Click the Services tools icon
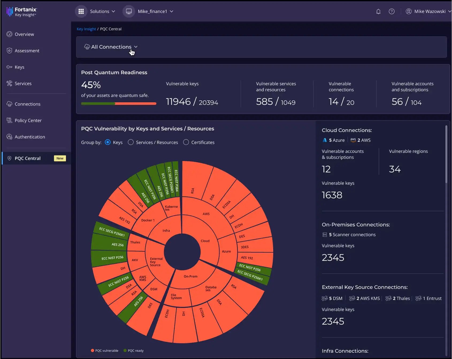This screenshot has height=359, width=452. coord(9,83)
